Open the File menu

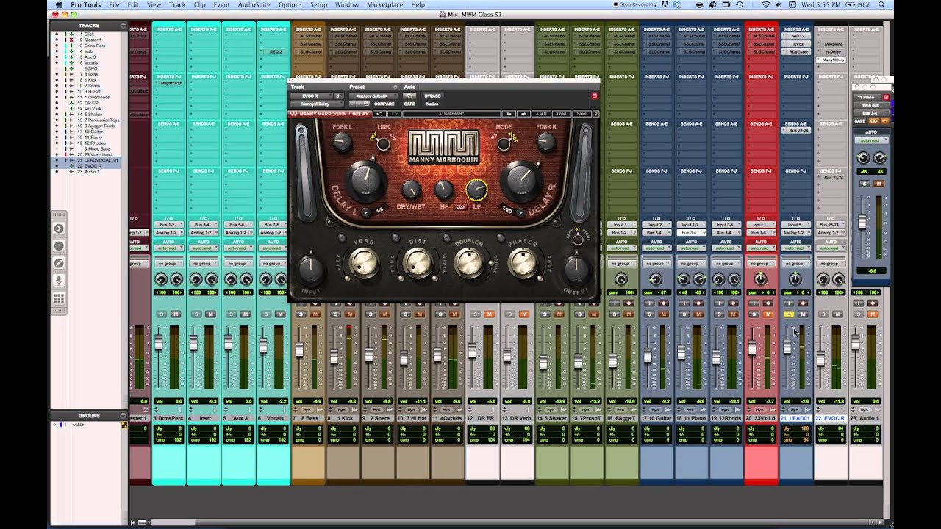(114, 4)
